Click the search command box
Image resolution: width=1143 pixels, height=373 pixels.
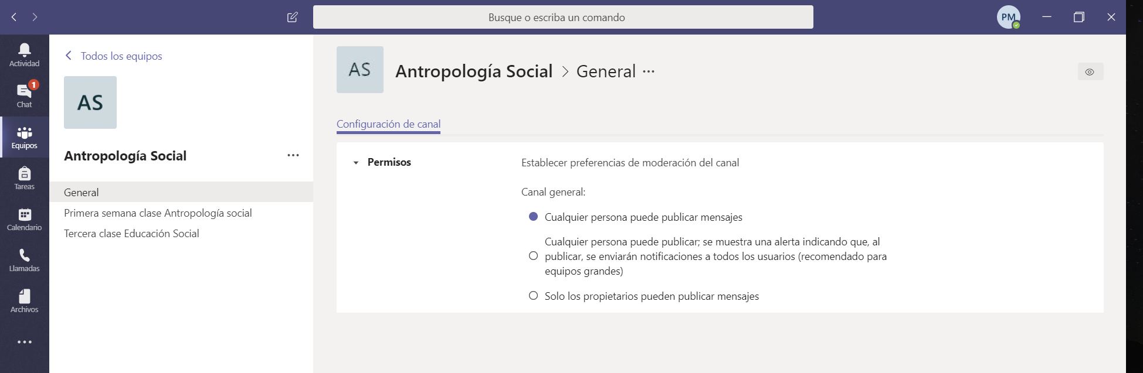coord(562,17)
